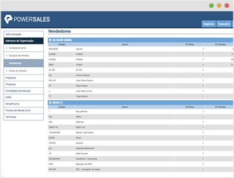The width and height of the screenshot is (234, 178).
Task: Select the João Paulo Pereira row
Action: 141,80
